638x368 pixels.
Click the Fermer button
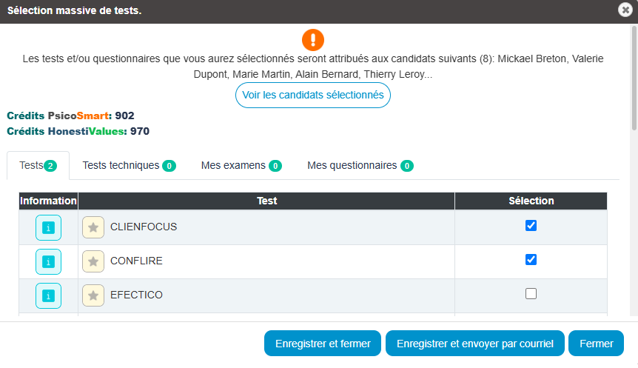(x=596, y=343)
